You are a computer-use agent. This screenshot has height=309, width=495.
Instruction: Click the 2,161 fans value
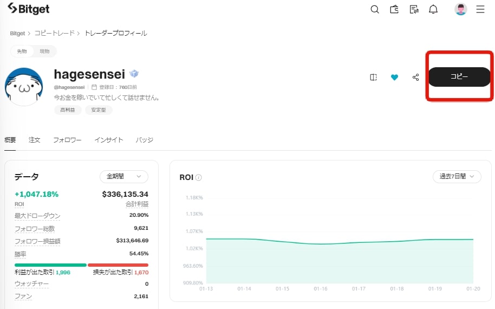click(141, 297)
